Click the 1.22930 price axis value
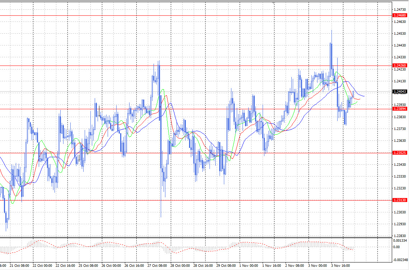 pyautogui.click(x=400, y=224)
